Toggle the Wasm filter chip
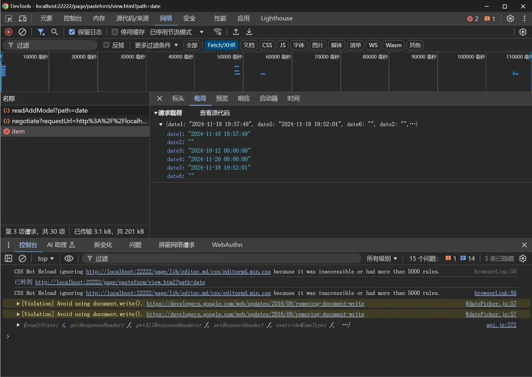 [393, 45]
